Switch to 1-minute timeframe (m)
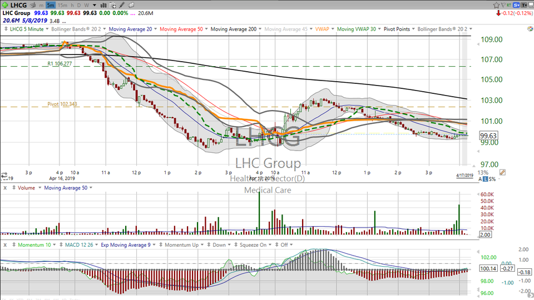 (x=41, y=6)
